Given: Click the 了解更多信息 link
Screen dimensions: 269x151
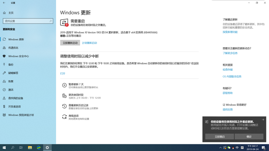Looking at the screenshot, I should coord(230,53).
